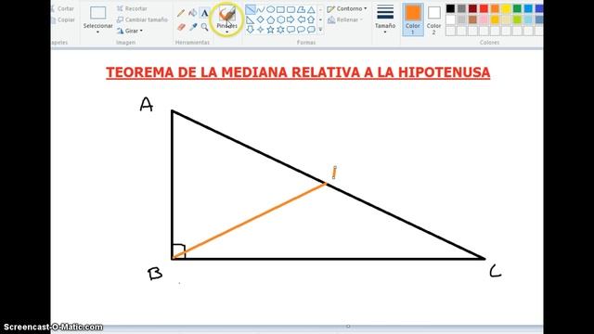Choose the Polygon shape
594x334 pixels.
[301, 10]
